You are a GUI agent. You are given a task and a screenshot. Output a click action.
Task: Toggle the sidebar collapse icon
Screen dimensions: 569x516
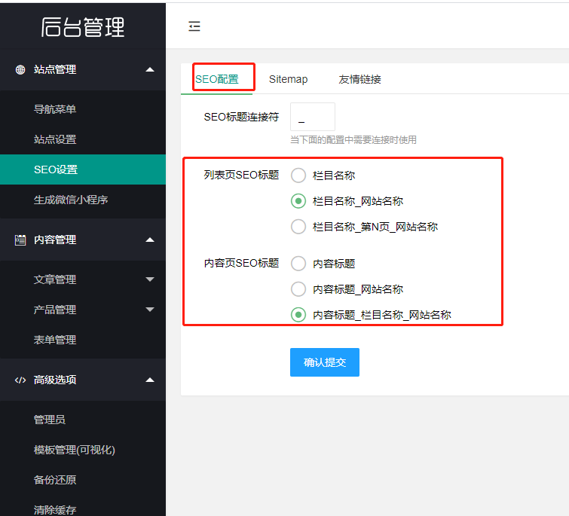(194, 26)
